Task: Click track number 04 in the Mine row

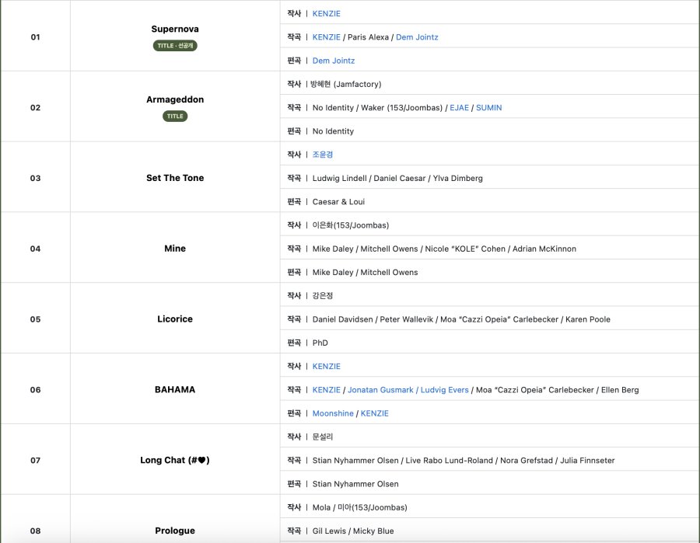Action: (35, 249)
